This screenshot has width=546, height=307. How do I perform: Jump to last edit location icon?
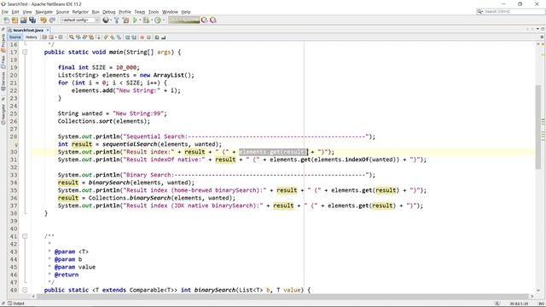click(x=44, y=37)
